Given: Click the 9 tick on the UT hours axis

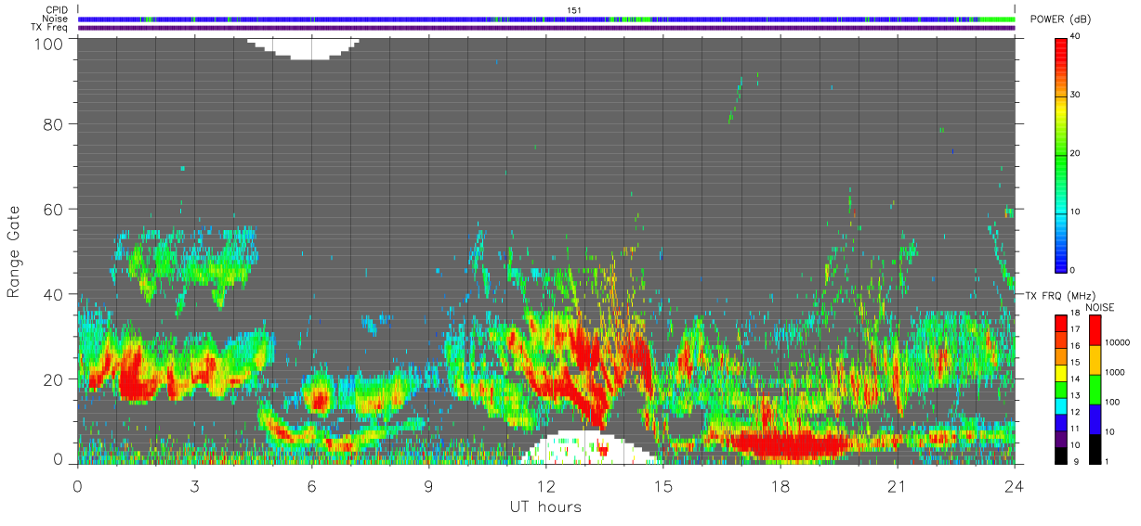Looking at the screenshot, I should pos(428,486).
